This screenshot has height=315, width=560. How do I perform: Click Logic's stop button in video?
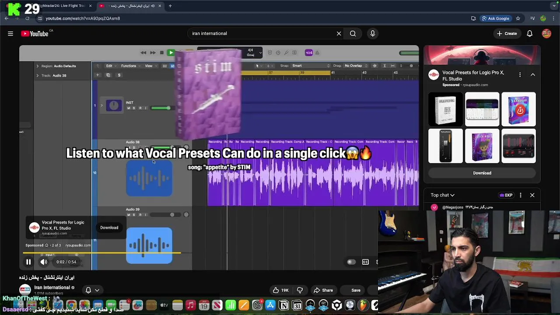pos(161,52)
